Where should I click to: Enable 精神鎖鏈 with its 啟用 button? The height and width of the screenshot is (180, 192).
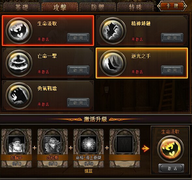tap(172, 38)
